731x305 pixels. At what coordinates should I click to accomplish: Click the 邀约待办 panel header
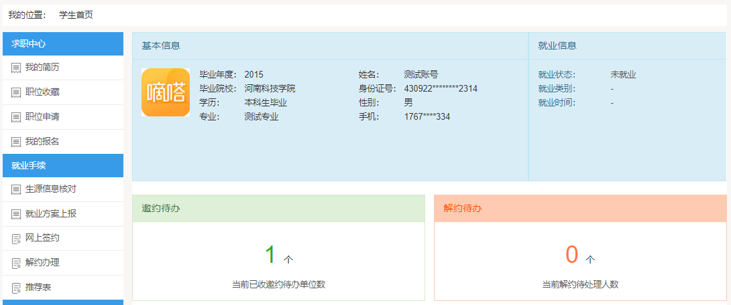(278, 209)
